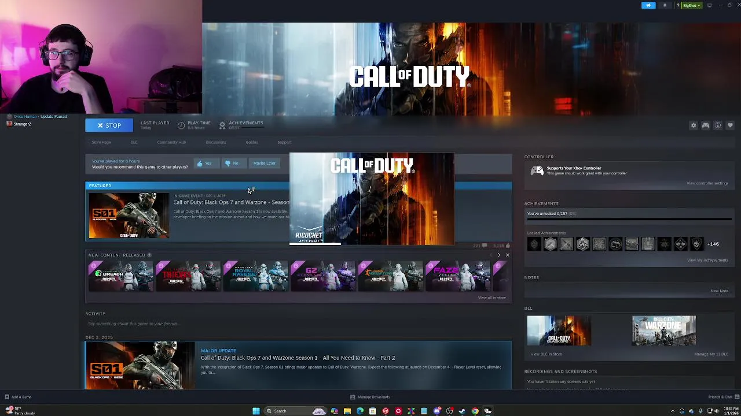Create a New Note
Screen dimensions: 741x416
(x=720, y=291)
